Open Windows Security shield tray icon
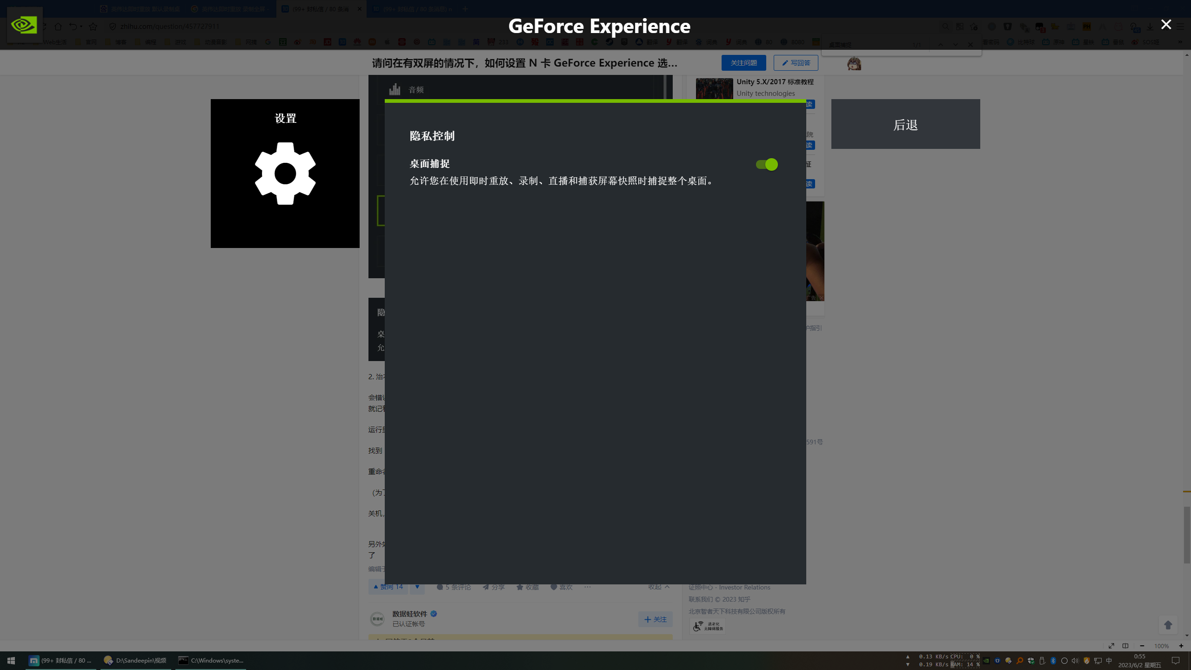The image size is (1191, 670). pyautogui.click(x=1030, y=661)
